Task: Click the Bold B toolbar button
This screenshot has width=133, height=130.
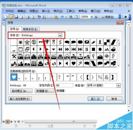Action: (126, 17)
